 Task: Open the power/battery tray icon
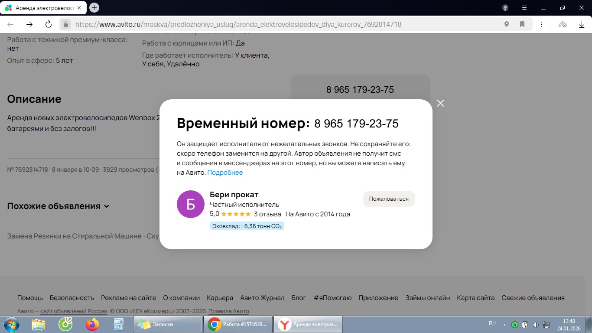coord(525,324)
